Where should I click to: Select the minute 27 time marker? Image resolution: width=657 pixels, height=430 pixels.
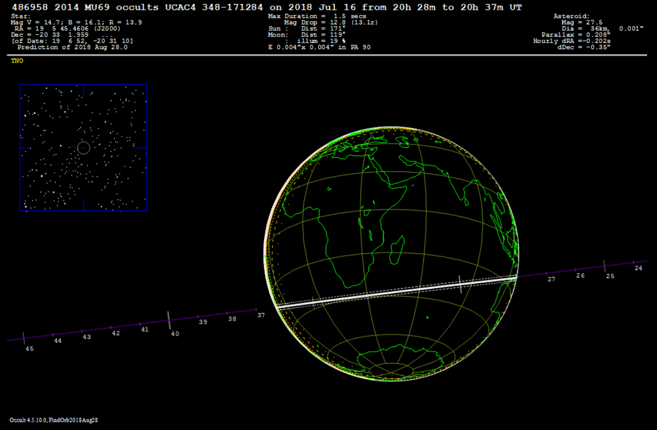[x=551, y=279]
